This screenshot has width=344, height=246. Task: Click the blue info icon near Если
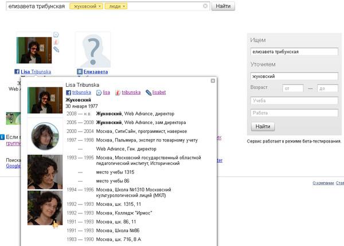[x=2, y=137]
